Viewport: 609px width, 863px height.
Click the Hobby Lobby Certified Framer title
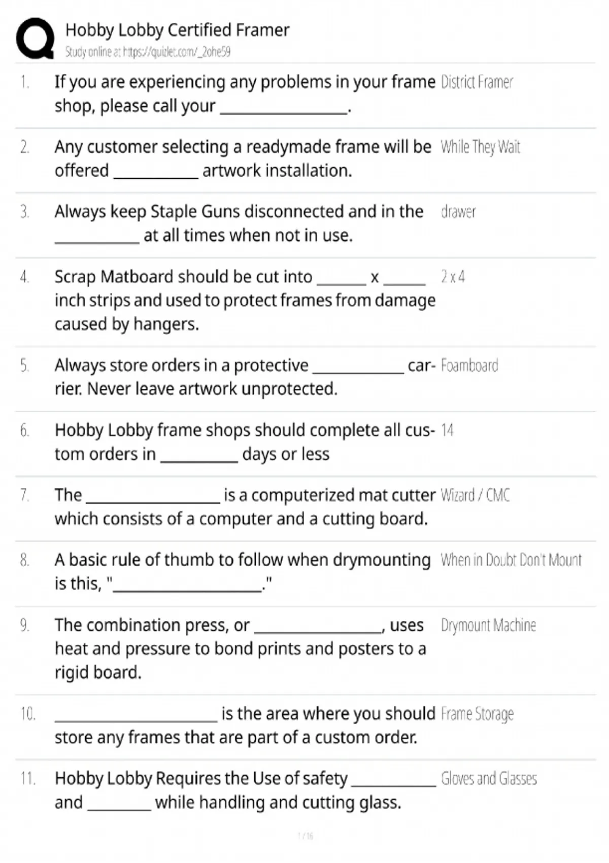click(x=177, y=30)
